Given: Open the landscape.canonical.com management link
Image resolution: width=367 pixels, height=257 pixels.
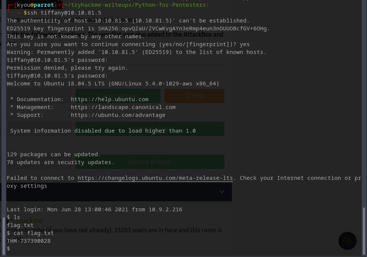Looking at the screenshot, I should [x=123, y=107].
